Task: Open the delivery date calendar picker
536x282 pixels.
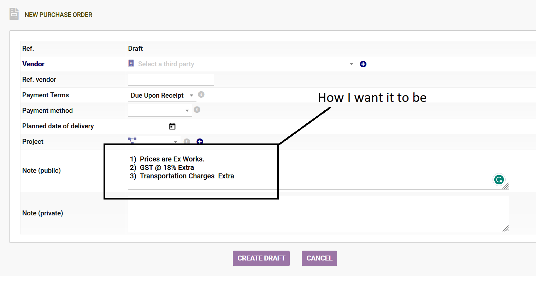Action: click(x=172, y=126)
